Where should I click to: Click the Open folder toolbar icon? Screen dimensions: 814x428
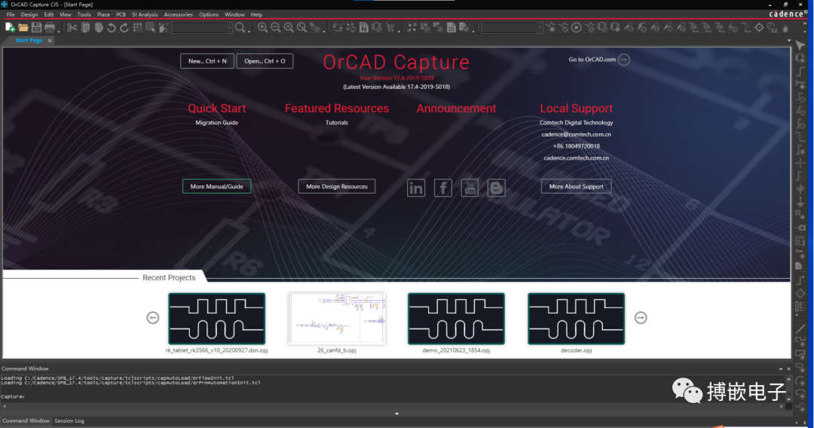pyautogui.click(x=23, y=27)
